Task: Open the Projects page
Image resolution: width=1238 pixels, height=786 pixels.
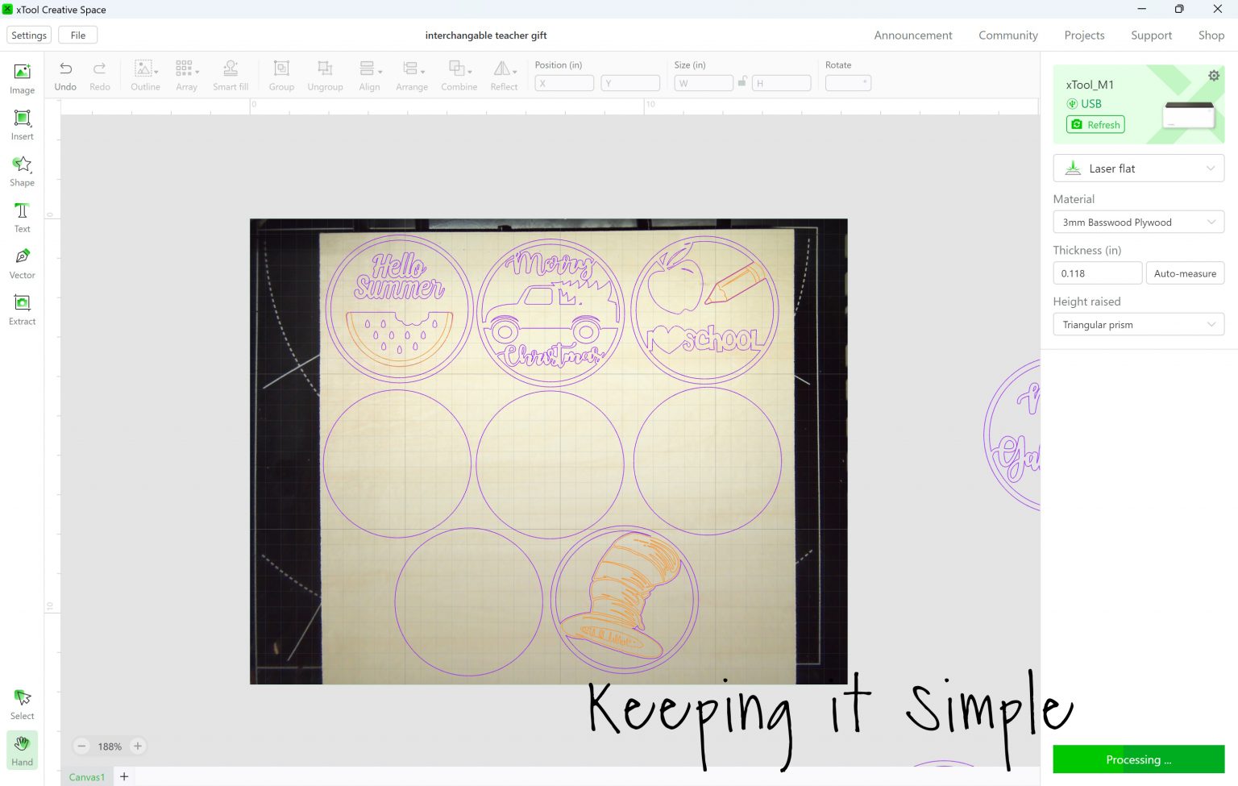Action: click(1084, 35)
